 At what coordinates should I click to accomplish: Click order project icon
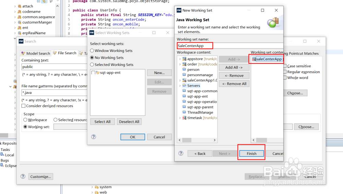point(185,64)
